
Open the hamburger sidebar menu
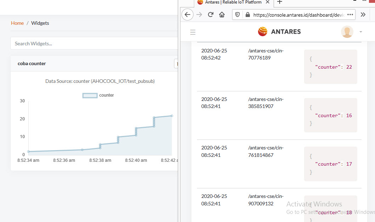point(192,32)
